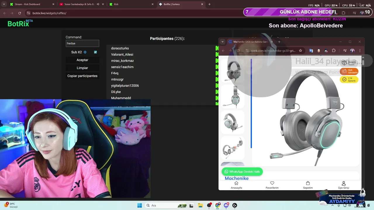The height and width of the screenshot is (210, 374).
Task: Select participant doraozturks
Action: click(120, 48)
